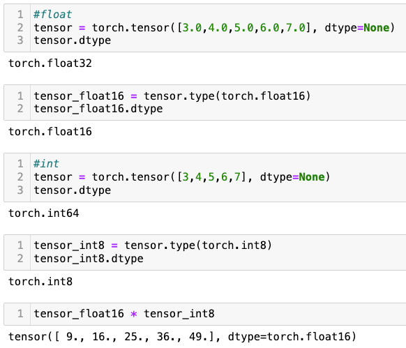Image resolution: width=406 pixels, height=348 pixels.
Task: Click the torch.int8 output text
Action: coord(40,282)
